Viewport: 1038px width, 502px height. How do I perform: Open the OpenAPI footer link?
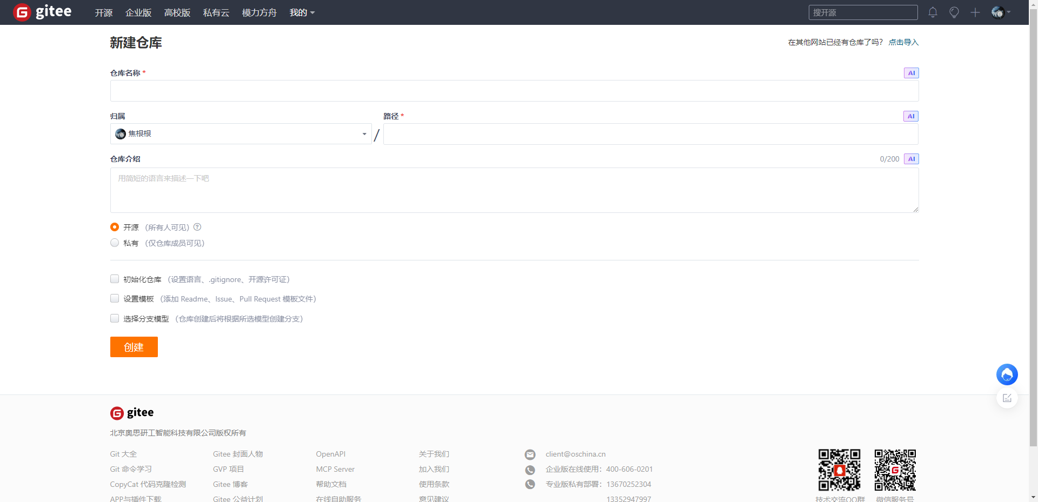click(331, 454)
